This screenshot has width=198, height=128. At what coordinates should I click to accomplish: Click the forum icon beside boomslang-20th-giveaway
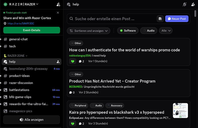coord(5,69)
